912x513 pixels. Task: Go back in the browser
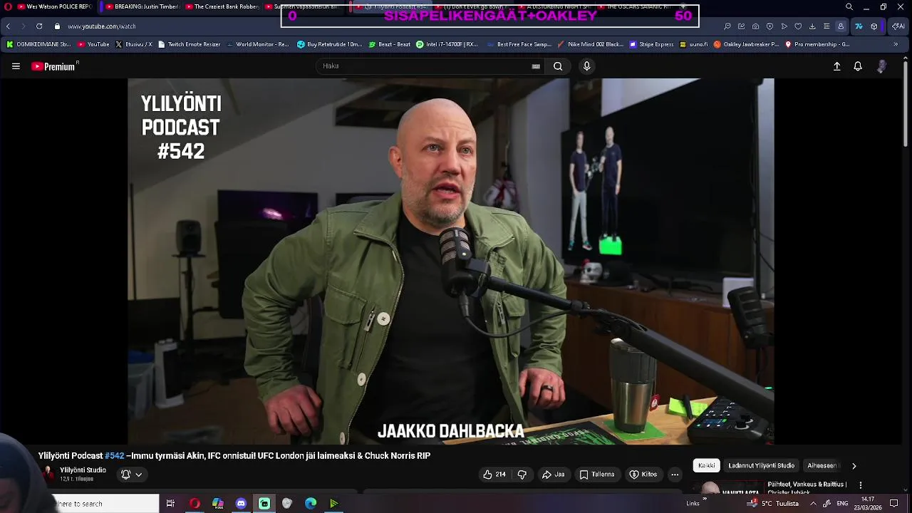(x=8, y=26)
